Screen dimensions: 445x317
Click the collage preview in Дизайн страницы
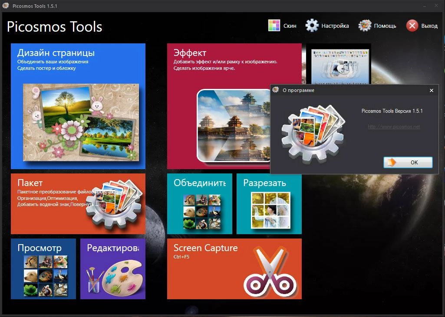click(x=81, y=122)
